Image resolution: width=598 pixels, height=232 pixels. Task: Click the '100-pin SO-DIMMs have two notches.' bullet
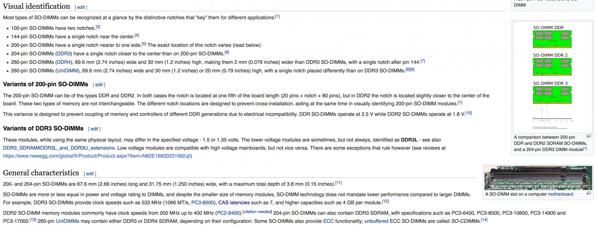[53, 28]
